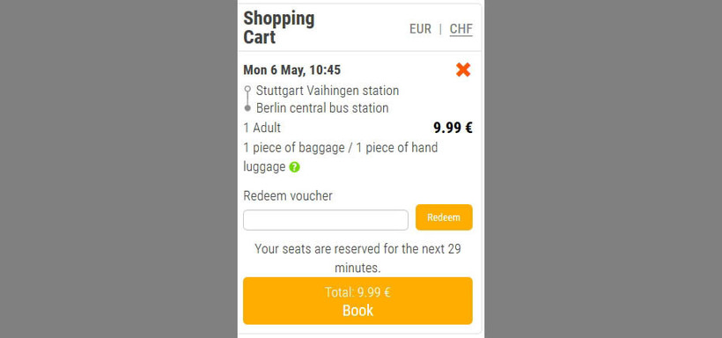The image size is (722, 338).
Task: Click the seats reserved 29 minutes notice
Action: click(x=357, y=258)
